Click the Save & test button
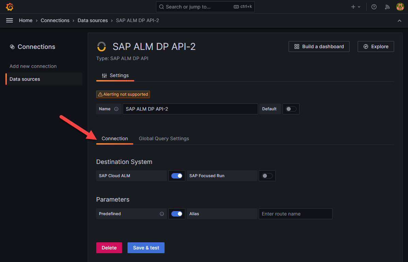 146,248
